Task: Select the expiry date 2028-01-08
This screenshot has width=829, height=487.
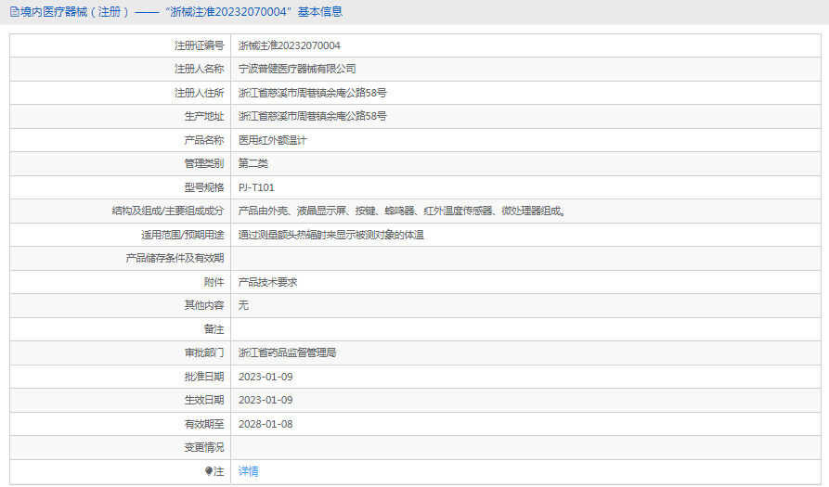Action: tap(266, 424)
